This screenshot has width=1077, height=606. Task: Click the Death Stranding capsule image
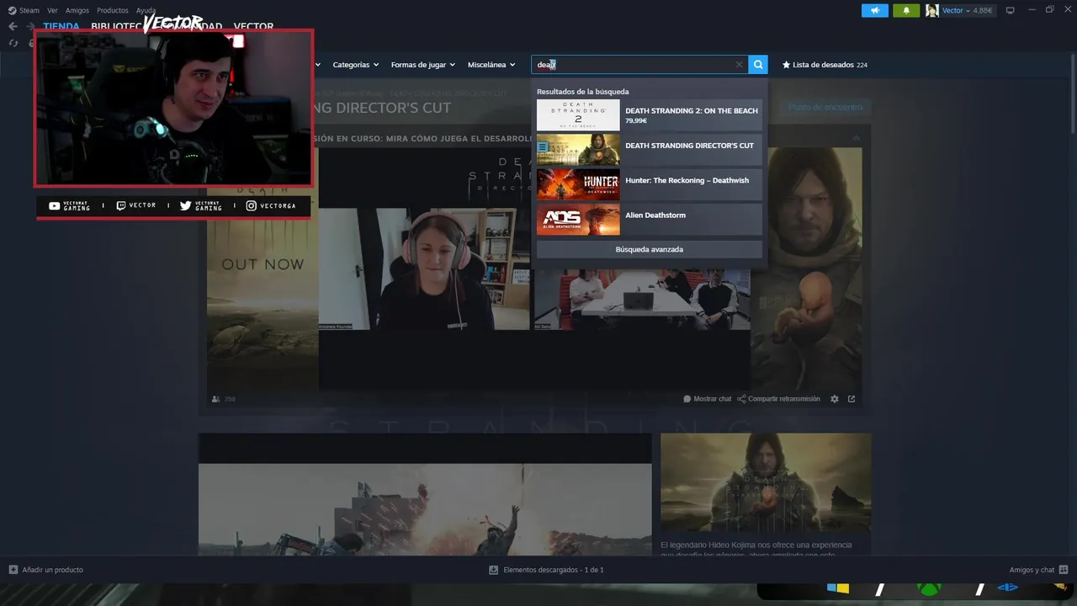766,483
